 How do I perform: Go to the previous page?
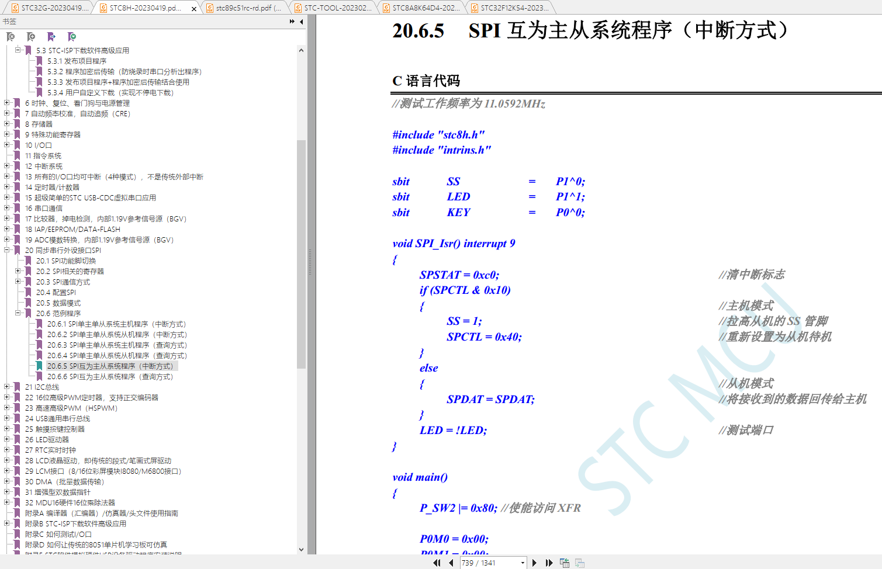click(451, 563)
